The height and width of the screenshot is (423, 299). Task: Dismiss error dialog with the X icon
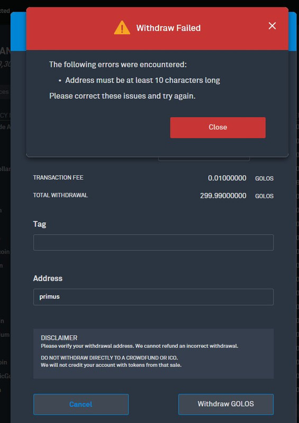pyautogui.click(x=272, y=26)
